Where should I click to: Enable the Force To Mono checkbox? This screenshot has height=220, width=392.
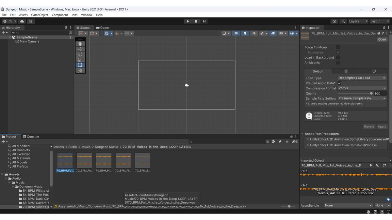pos(338,47)
